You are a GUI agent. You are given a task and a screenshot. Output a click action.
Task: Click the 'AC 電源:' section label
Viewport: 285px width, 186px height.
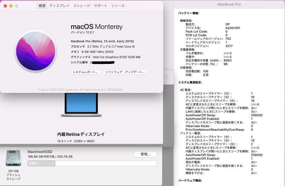(x=186, y=90)
